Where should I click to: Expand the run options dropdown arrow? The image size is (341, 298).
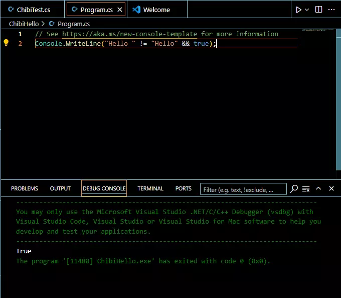[307, 10]
